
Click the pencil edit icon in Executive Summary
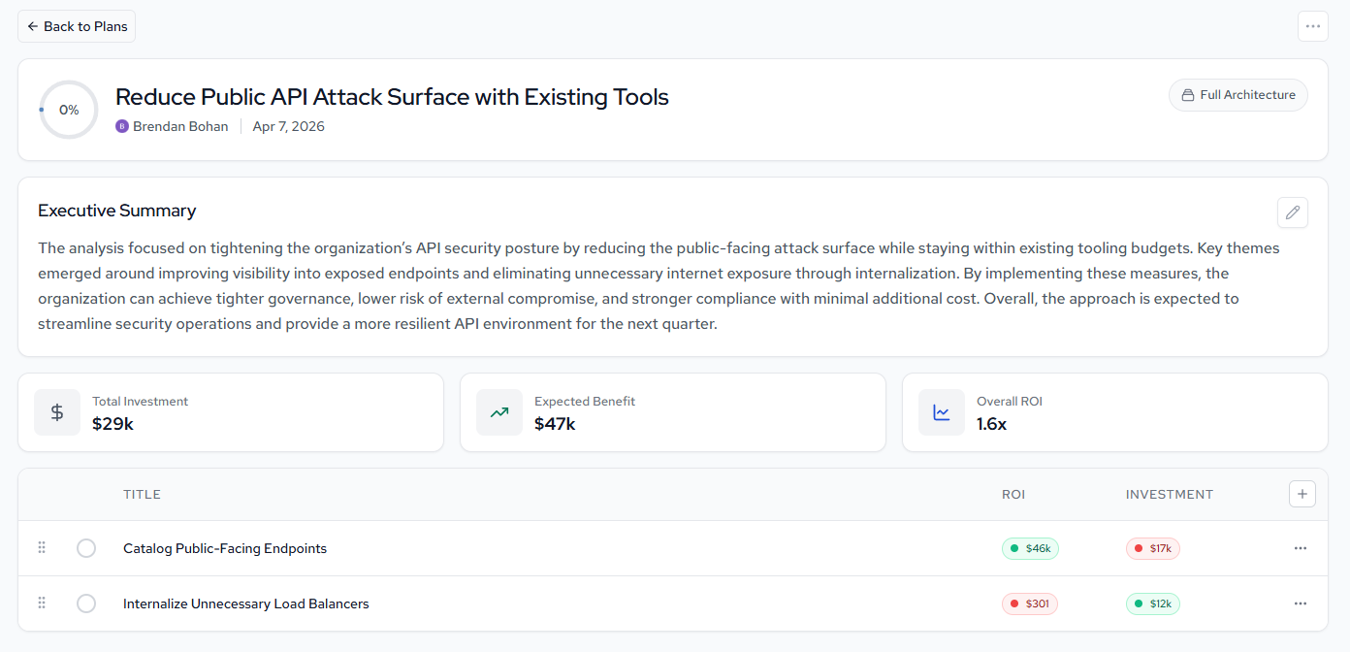1292,212
